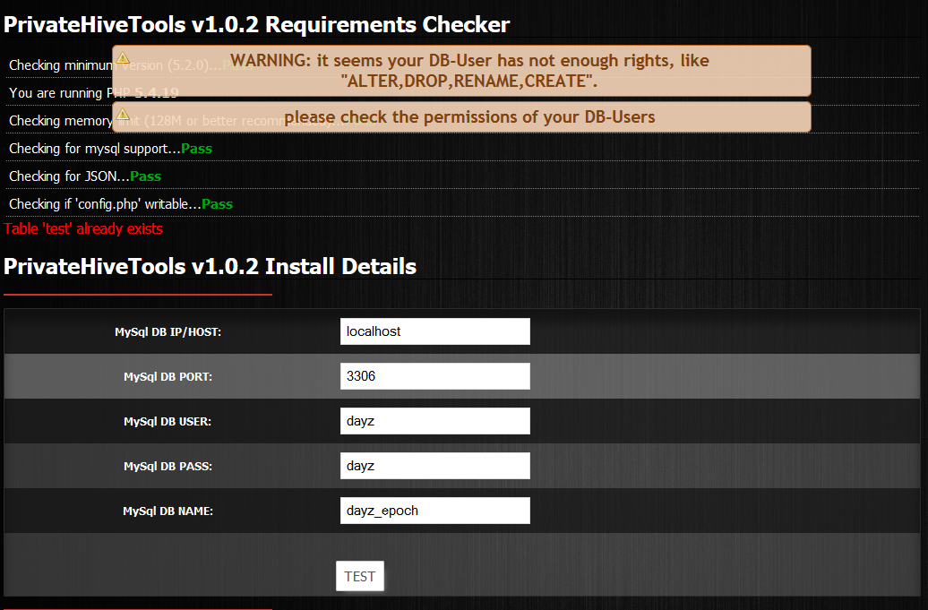Click warning icon on the check permissions alert
Image resolution: width=928 pixels, height=610 pixels.
[x=123, y=114]
